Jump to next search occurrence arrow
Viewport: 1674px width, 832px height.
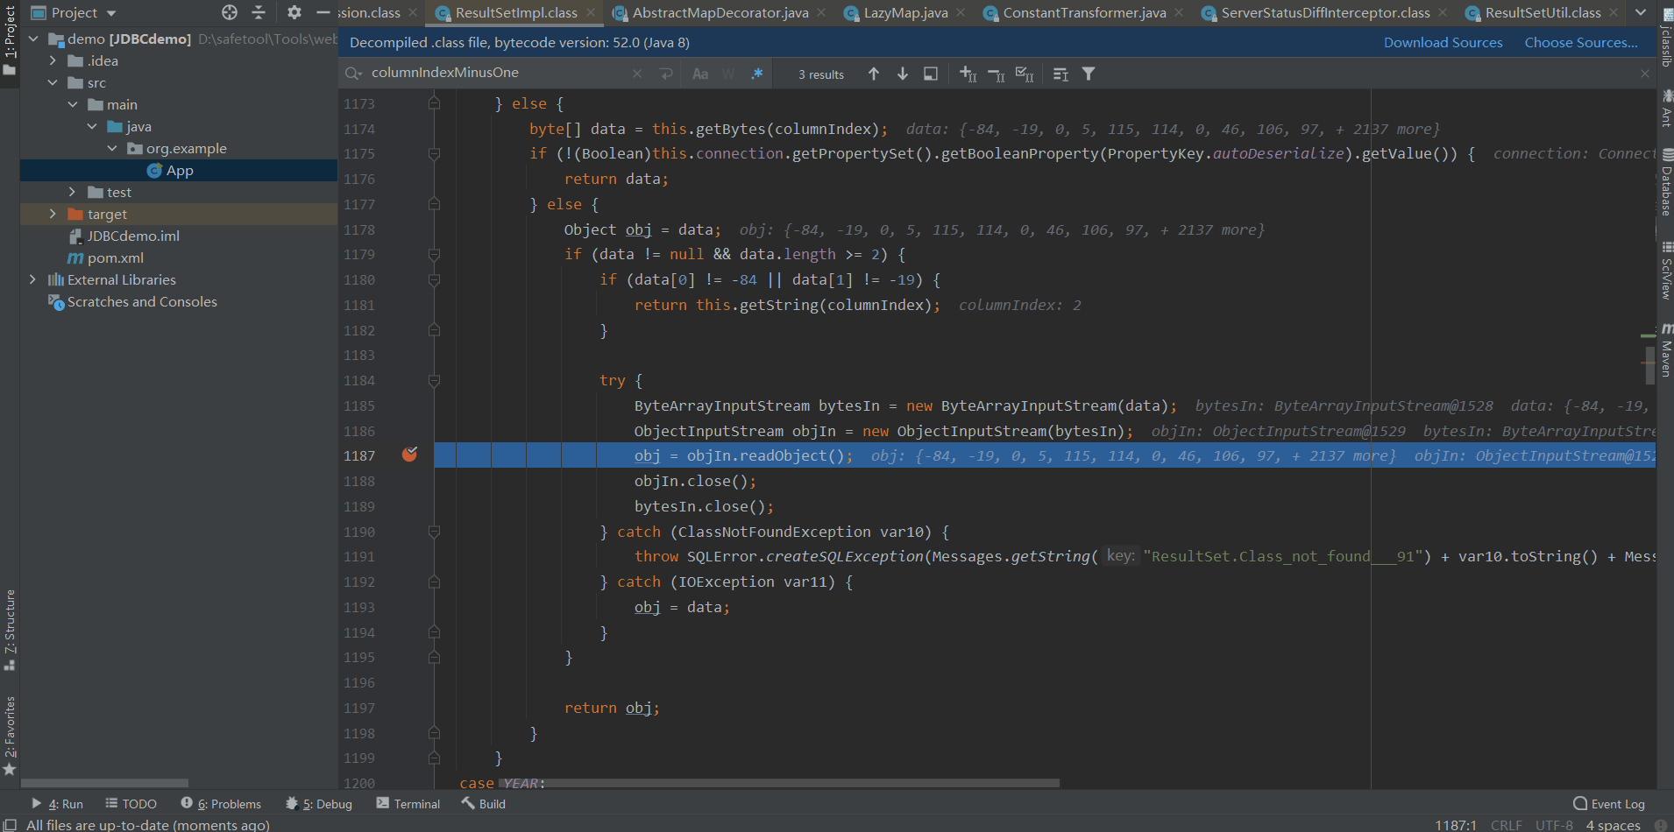902,74
